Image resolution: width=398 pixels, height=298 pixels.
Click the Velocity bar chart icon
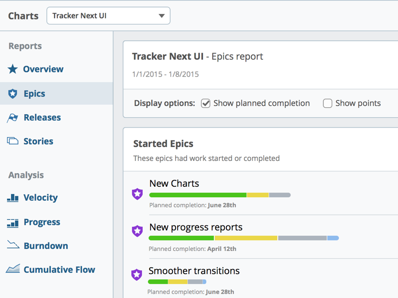pyautogui.click(x=13, y=198)
